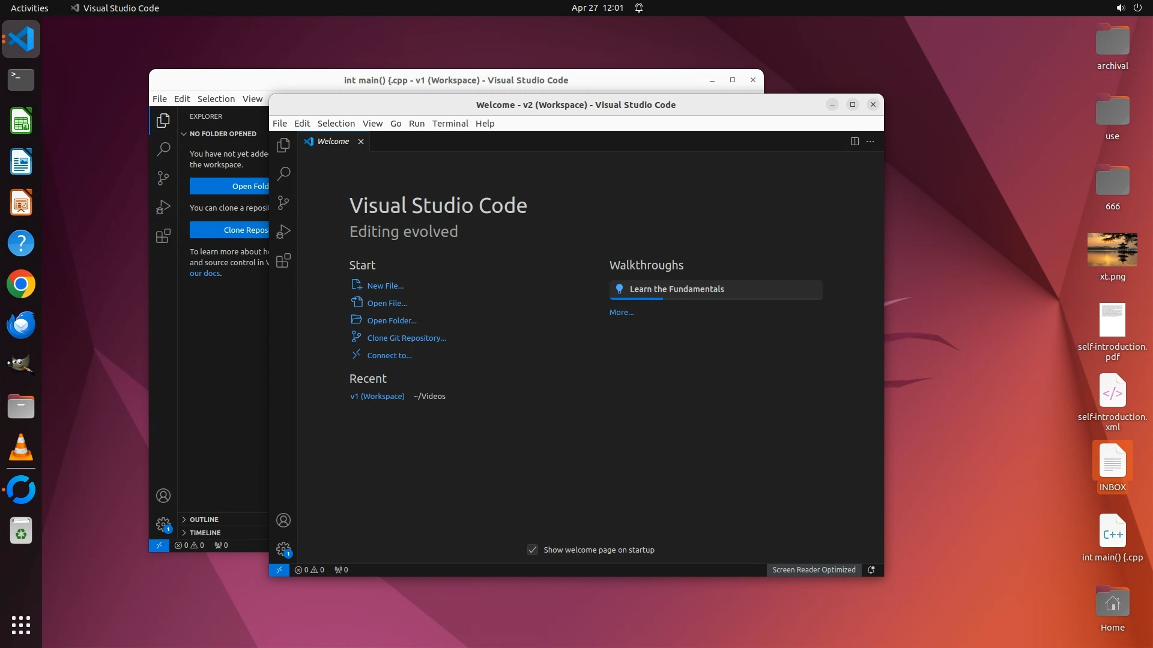Click the Manage gear icon in v2 window
Screen dimensions: 1153x648
[283, 548]
